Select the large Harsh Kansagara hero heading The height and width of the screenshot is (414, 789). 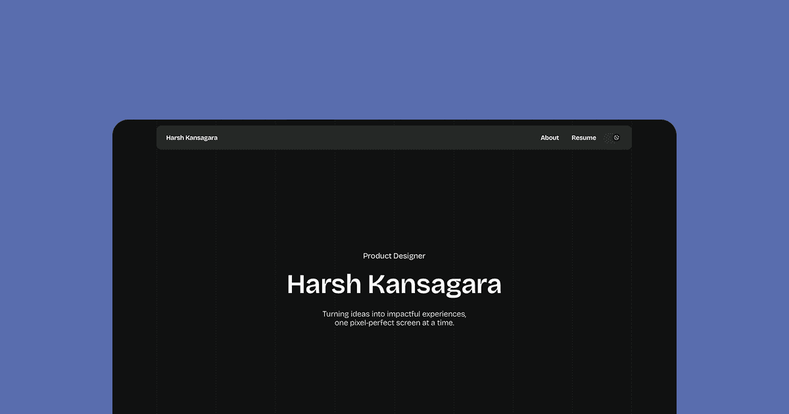coord(394,284)
